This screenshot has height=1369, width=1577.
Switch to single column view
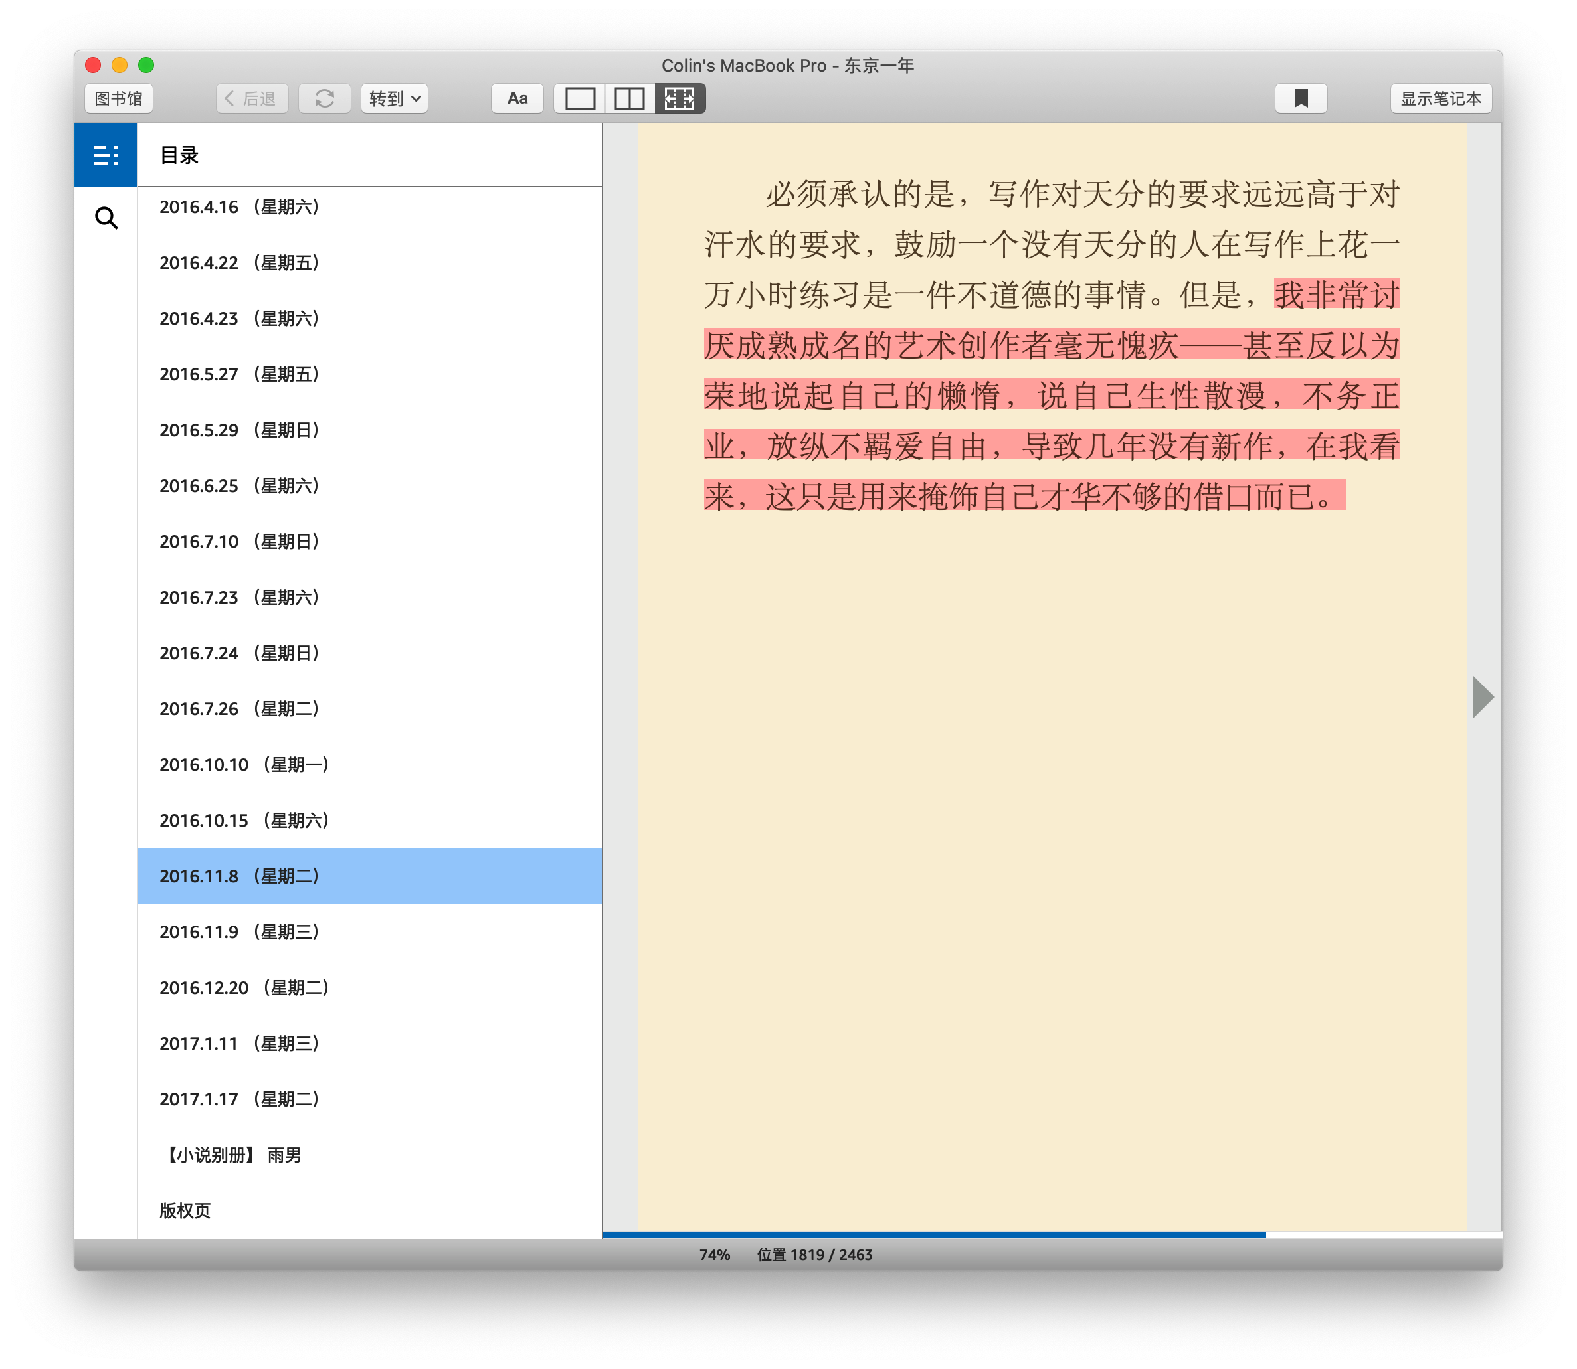(x=579, y=98)
